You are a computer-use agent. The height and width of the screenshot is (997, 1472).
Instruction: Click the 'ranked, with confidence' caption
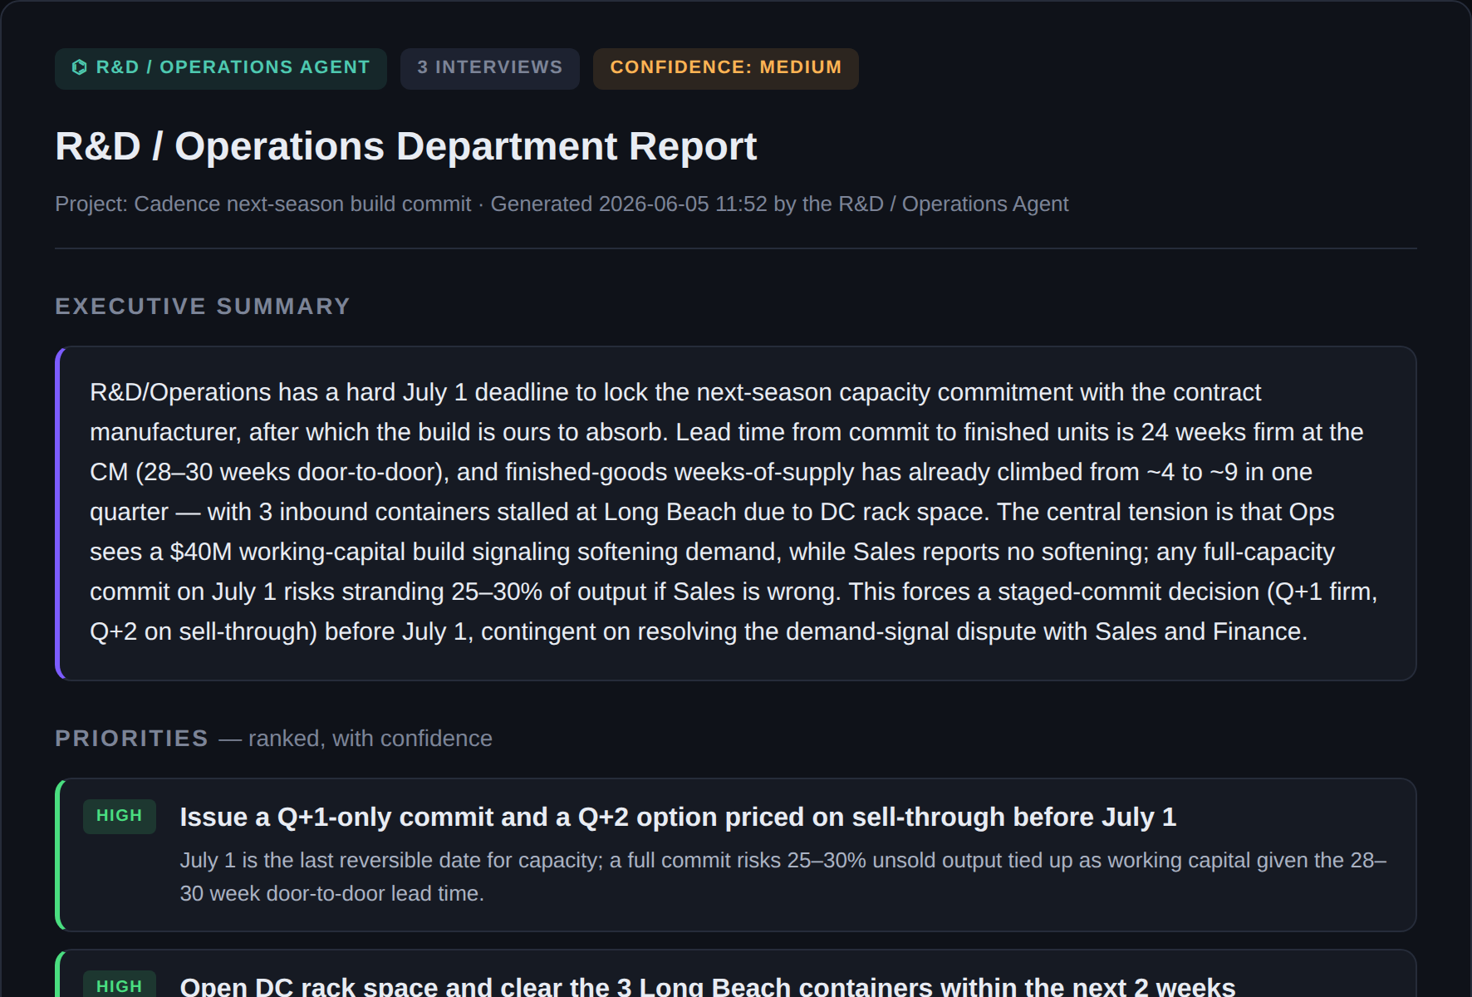pyautogui.click(x=356, y=739)
